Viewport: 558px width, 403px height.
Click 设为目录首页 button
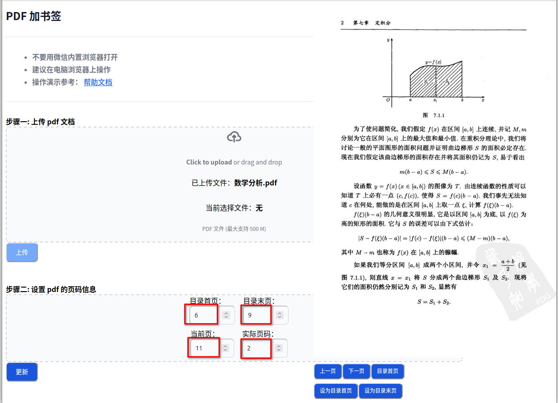336,391
